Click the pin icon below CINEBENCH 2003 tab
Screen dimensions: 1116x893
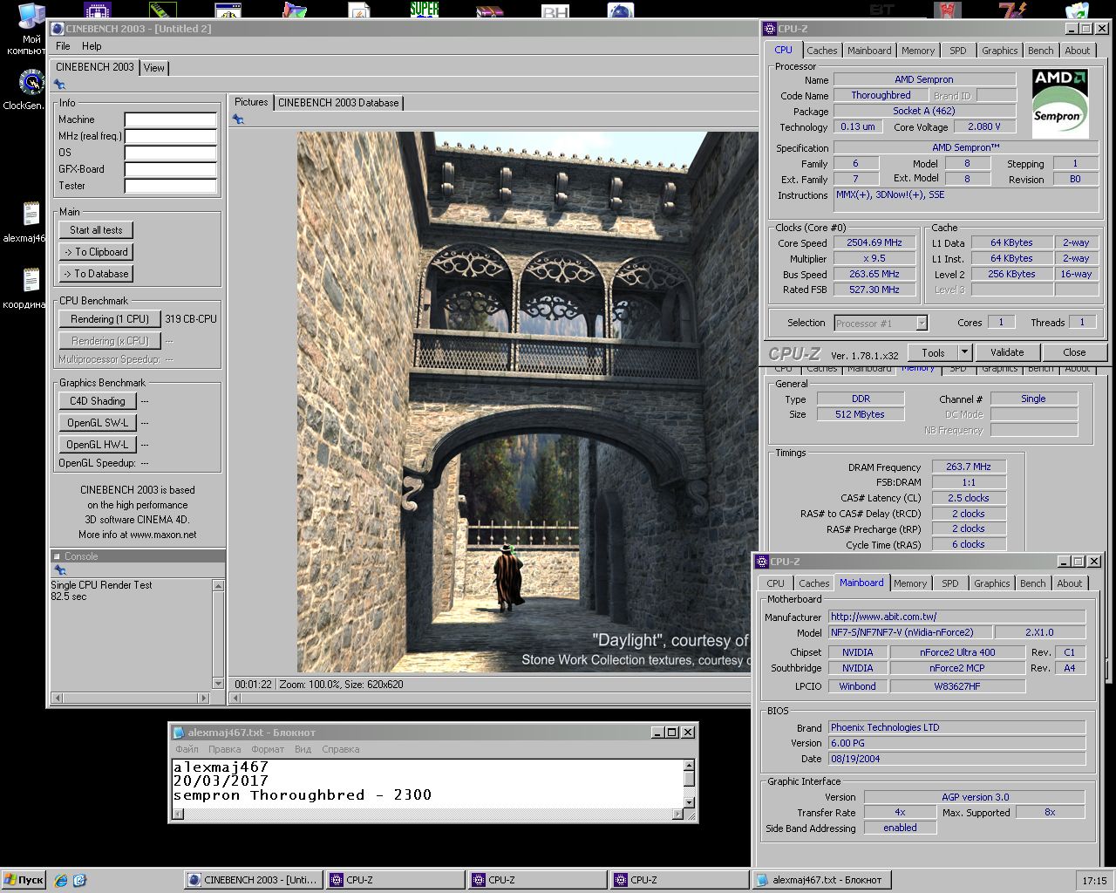(x=59, y=85)
